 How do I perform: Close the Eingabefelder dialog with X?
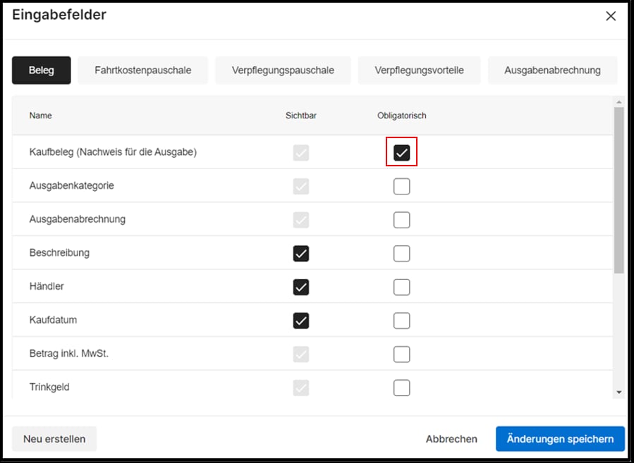coord(611,16)
